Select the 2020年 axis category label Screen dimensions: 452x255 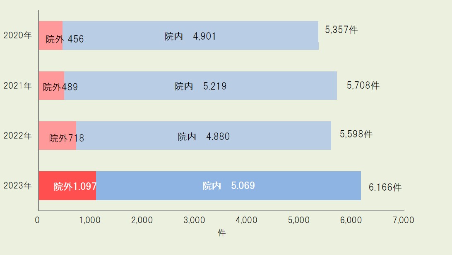(17, 35)
